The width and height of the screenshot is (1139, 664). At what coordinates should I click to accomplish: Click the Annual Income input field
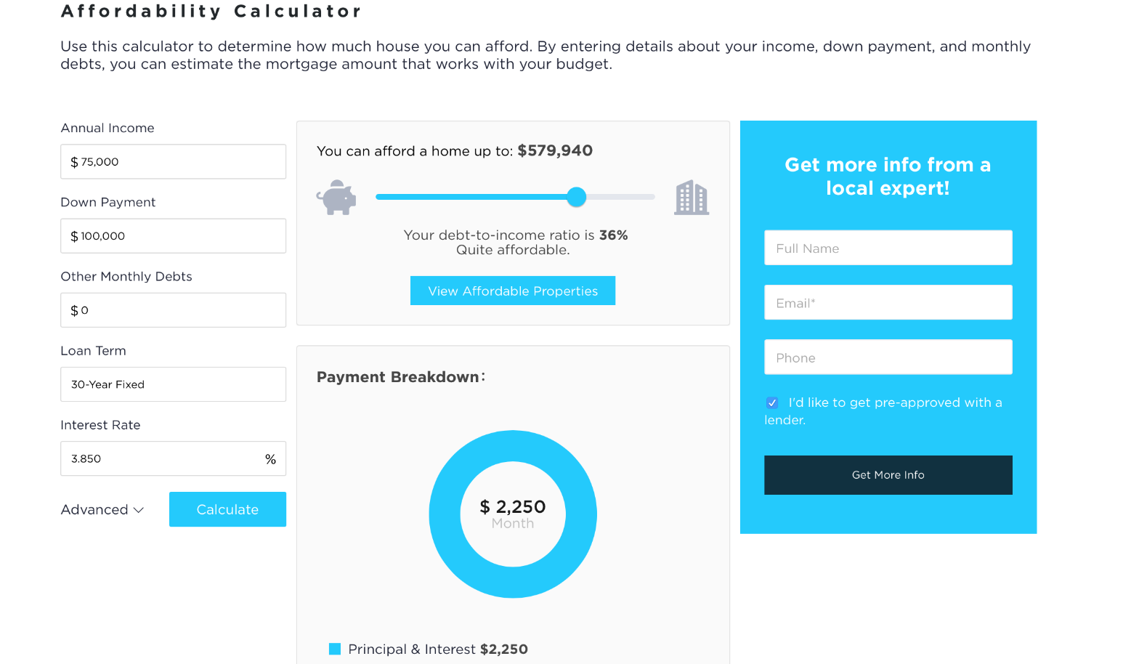pyautogui.click(x=173, y=161)
